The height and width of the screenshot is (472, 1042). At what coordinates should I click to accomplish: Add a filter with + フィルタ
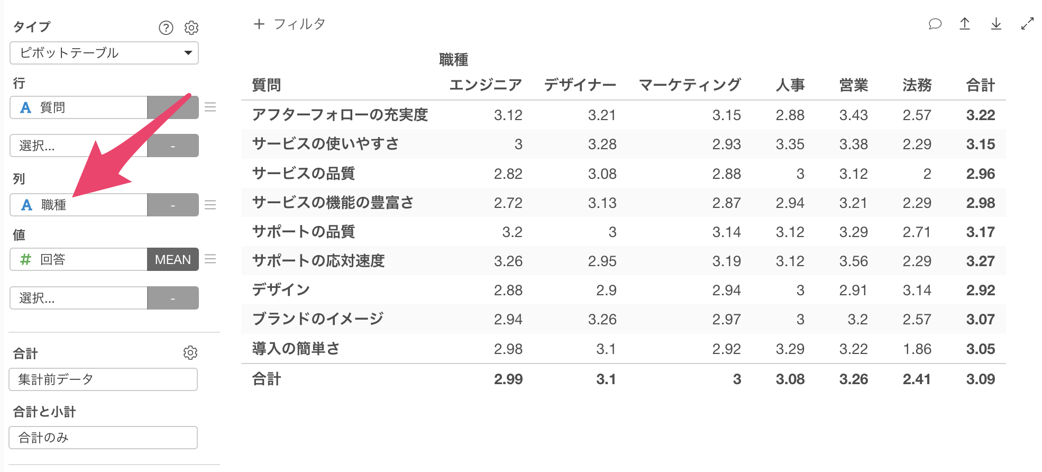(x=289, y=24)
